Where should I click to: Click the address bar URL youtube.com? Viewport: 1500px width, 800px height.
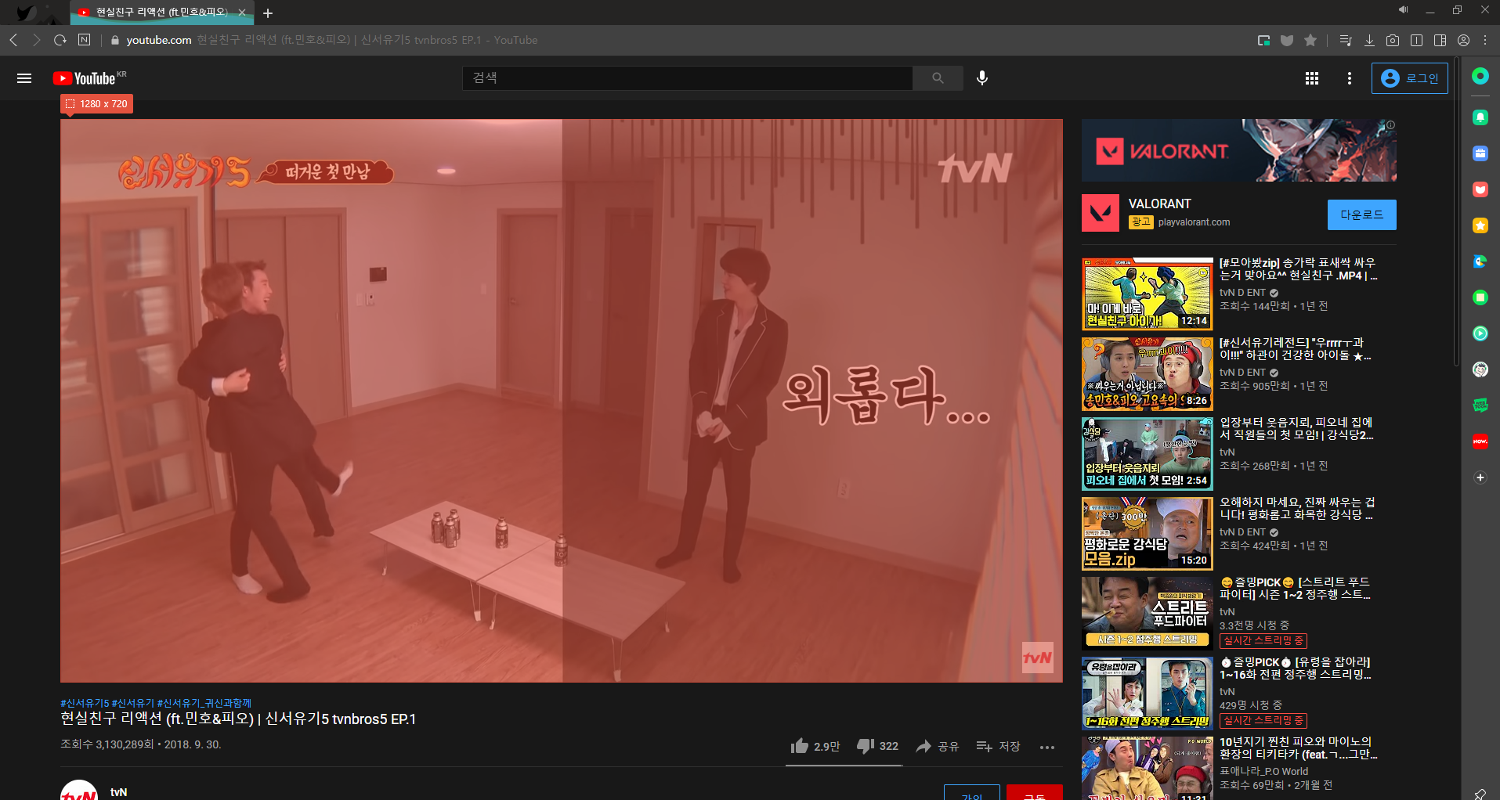pos(159,40)
